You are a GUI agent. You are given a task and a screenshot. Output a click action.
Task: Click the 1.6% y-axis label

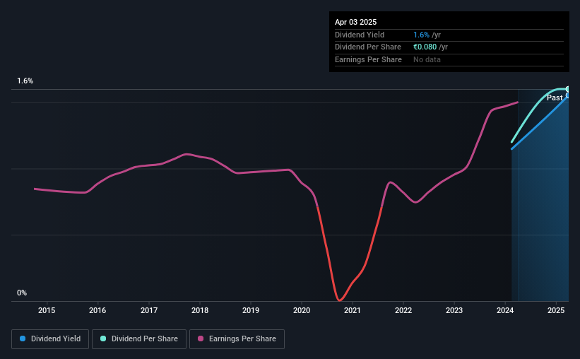point(25,81)
